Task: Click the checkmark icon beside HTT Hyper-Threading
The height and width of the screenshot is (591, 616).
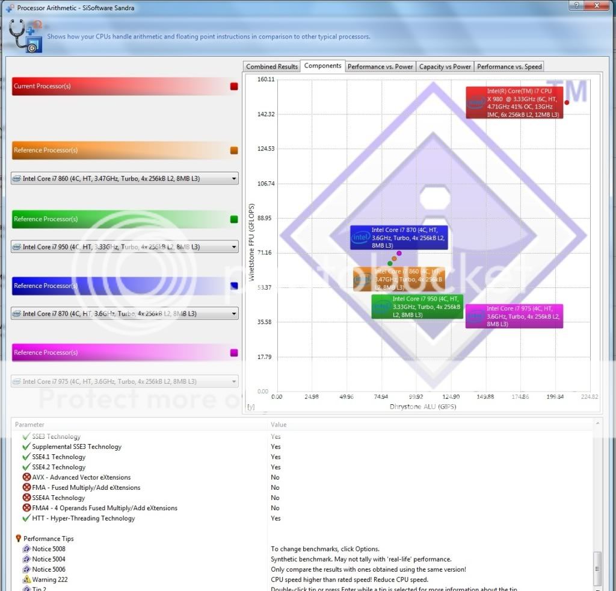Action: point(26,518)
